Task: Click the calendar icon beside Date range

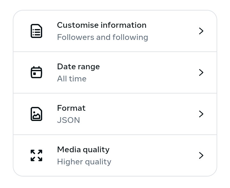Action: [36, 72]
